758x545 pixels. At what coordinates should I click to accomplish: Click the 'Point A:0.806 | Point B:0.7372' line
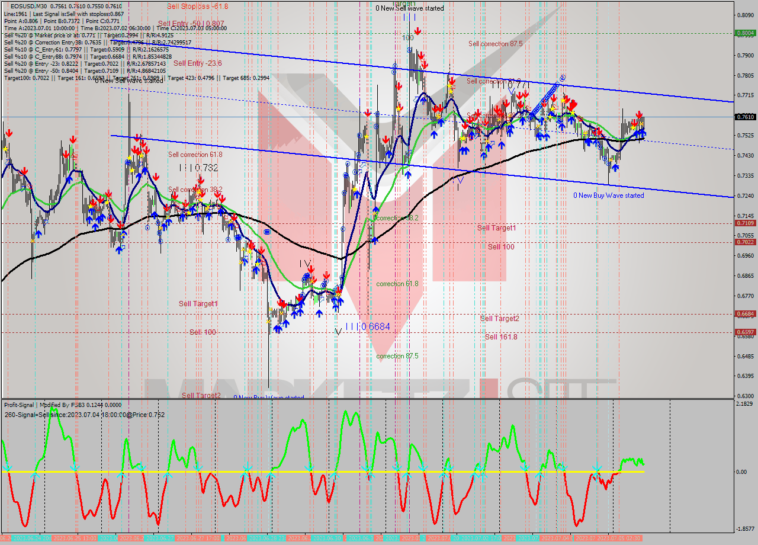click(x=62, y=21)
